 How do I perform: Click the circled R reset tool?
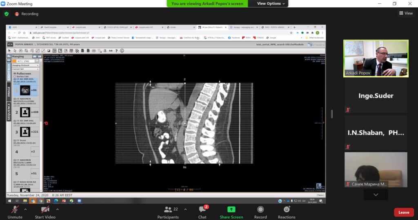(x=21, y=51)
